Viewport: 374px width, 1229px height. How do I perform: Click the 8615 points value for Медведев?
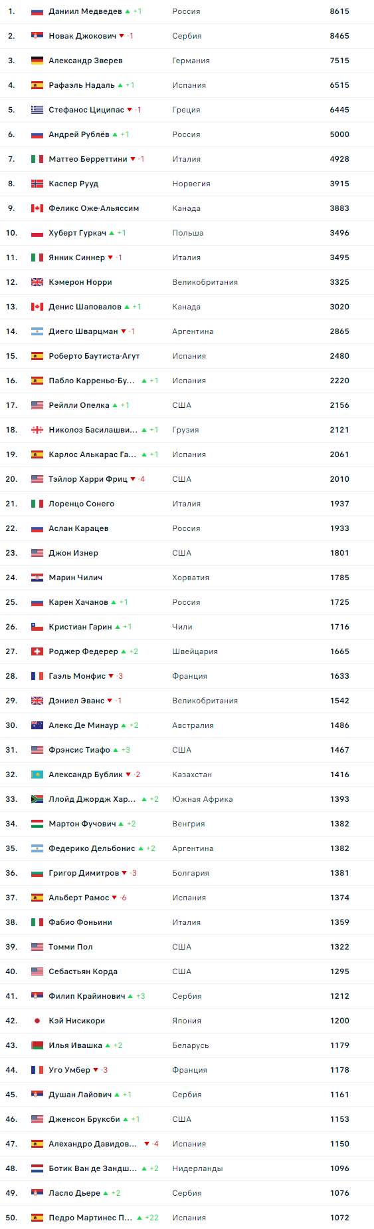(339, 11)
